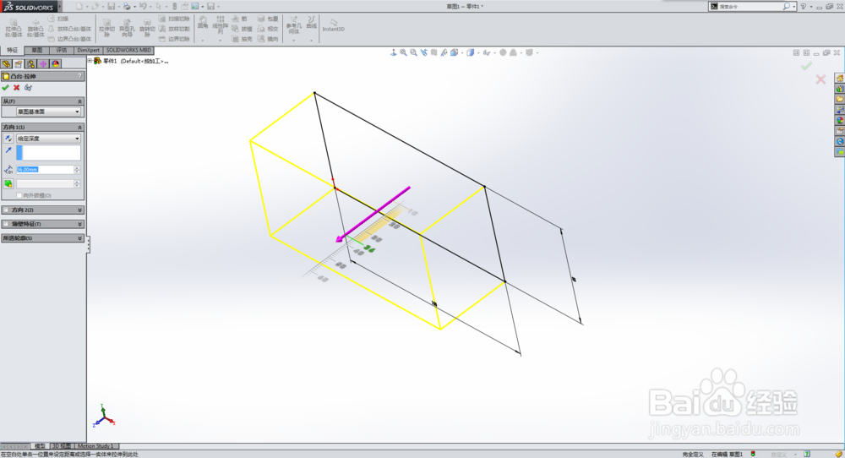Click the Print icon in the top toolbar
Screen dimensions: 845x458
tap(127, 7)
